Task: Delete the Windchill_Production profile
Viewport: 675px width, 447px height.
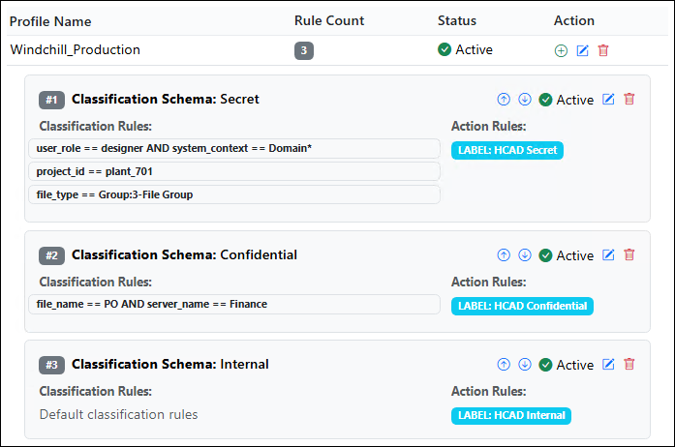Action: pyautogui.click(x=603, y=50)
